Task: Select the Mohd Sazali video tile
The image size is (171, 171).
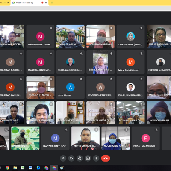Action: pos(159,37)
